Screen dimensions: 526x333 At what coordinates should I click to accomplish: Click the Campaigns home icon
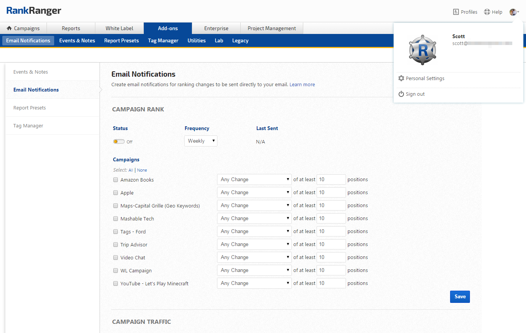pyautogui.click(x=9, y=28)
